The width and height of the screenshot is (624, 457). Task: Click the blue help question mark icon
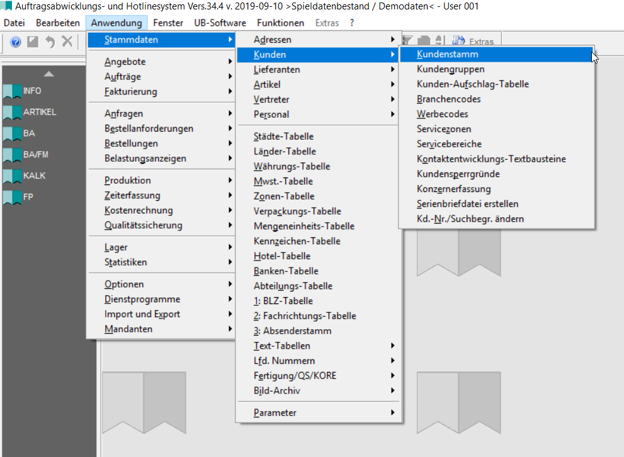[x=16, y=42]
